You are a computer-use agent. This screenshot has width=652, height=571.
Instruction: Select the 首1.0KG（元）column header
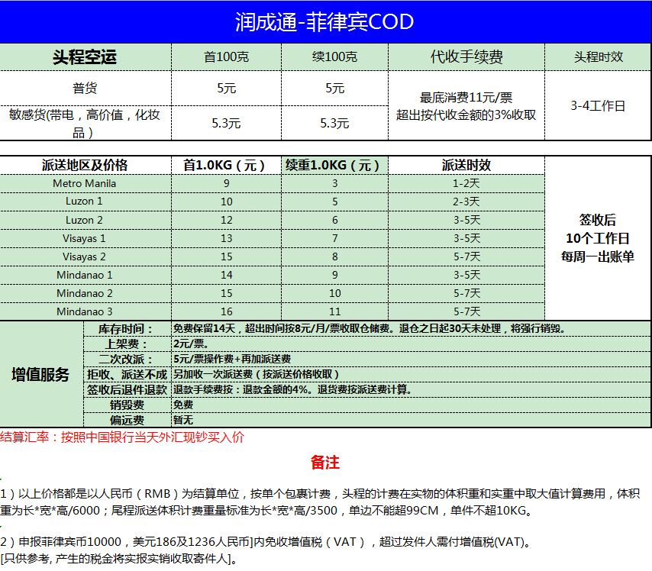tap(226, 165)
